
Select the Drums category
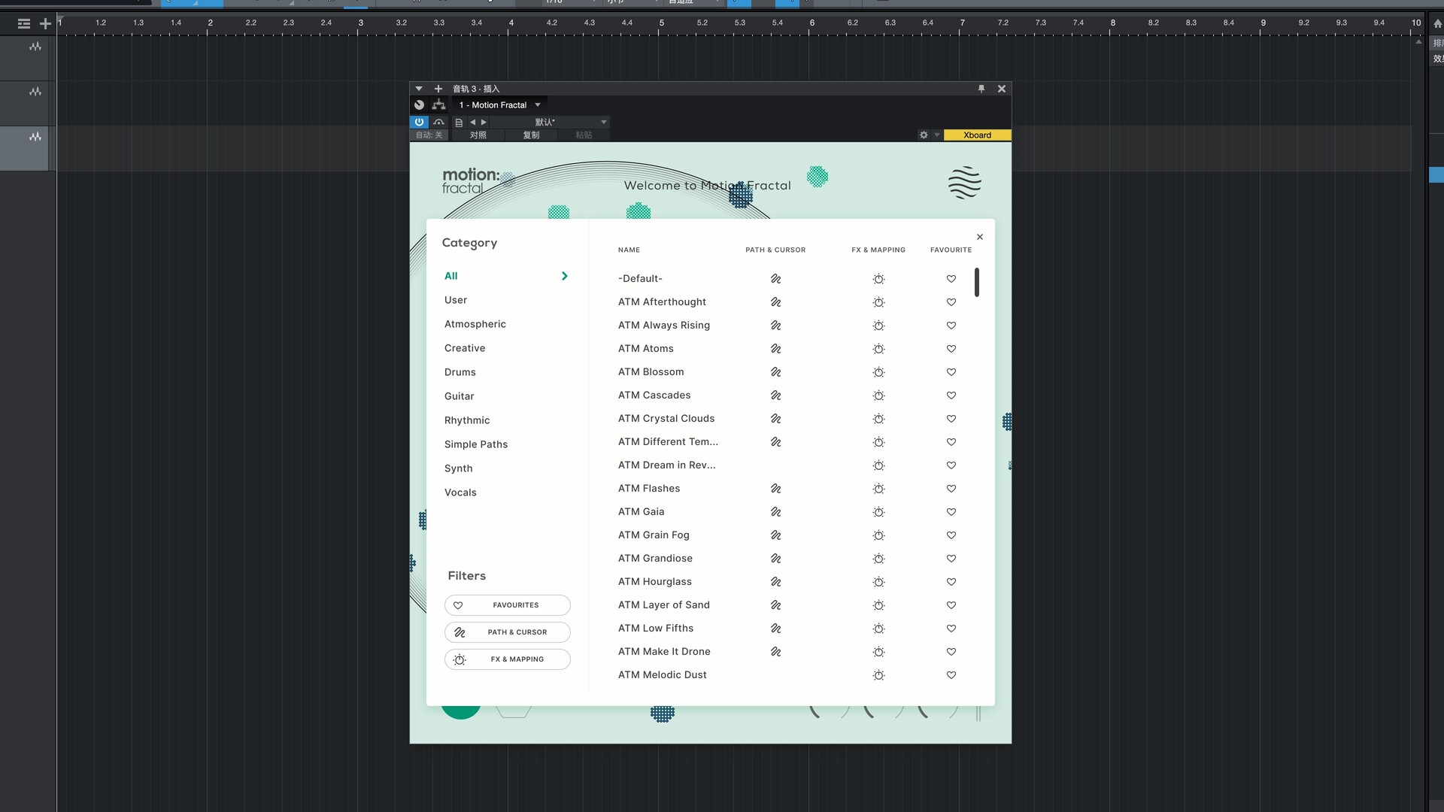point(460,372)
